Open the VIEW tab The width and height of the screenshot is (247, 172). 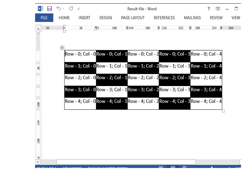coord(236,18)
